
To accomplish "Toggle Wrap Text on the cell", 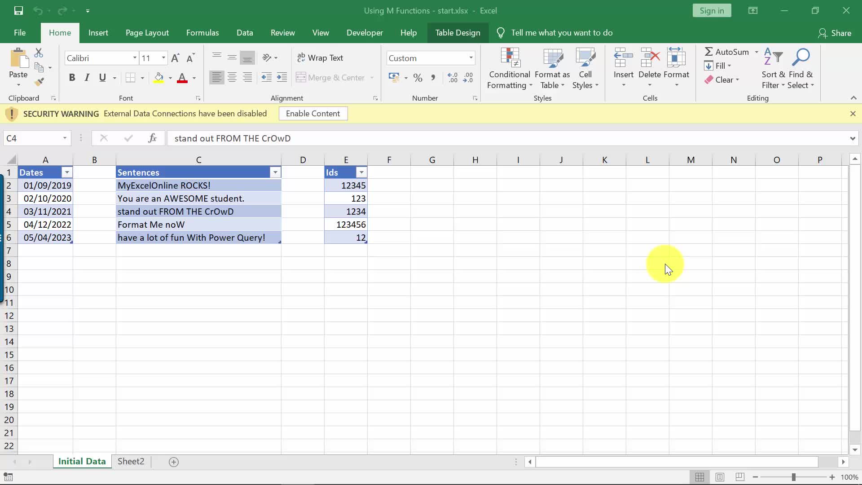I will pos(320,58).
